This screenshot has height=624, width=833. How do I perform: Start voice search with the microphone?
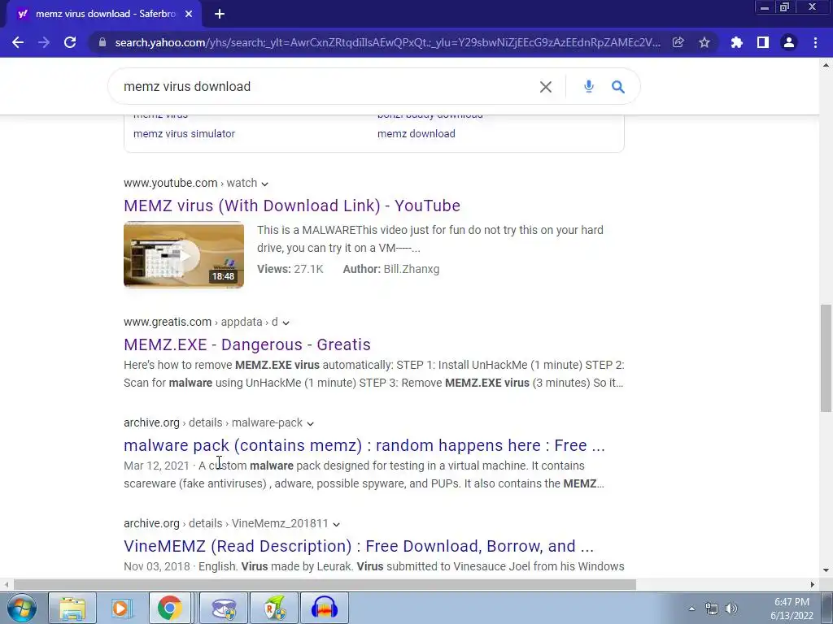point(589,86)
